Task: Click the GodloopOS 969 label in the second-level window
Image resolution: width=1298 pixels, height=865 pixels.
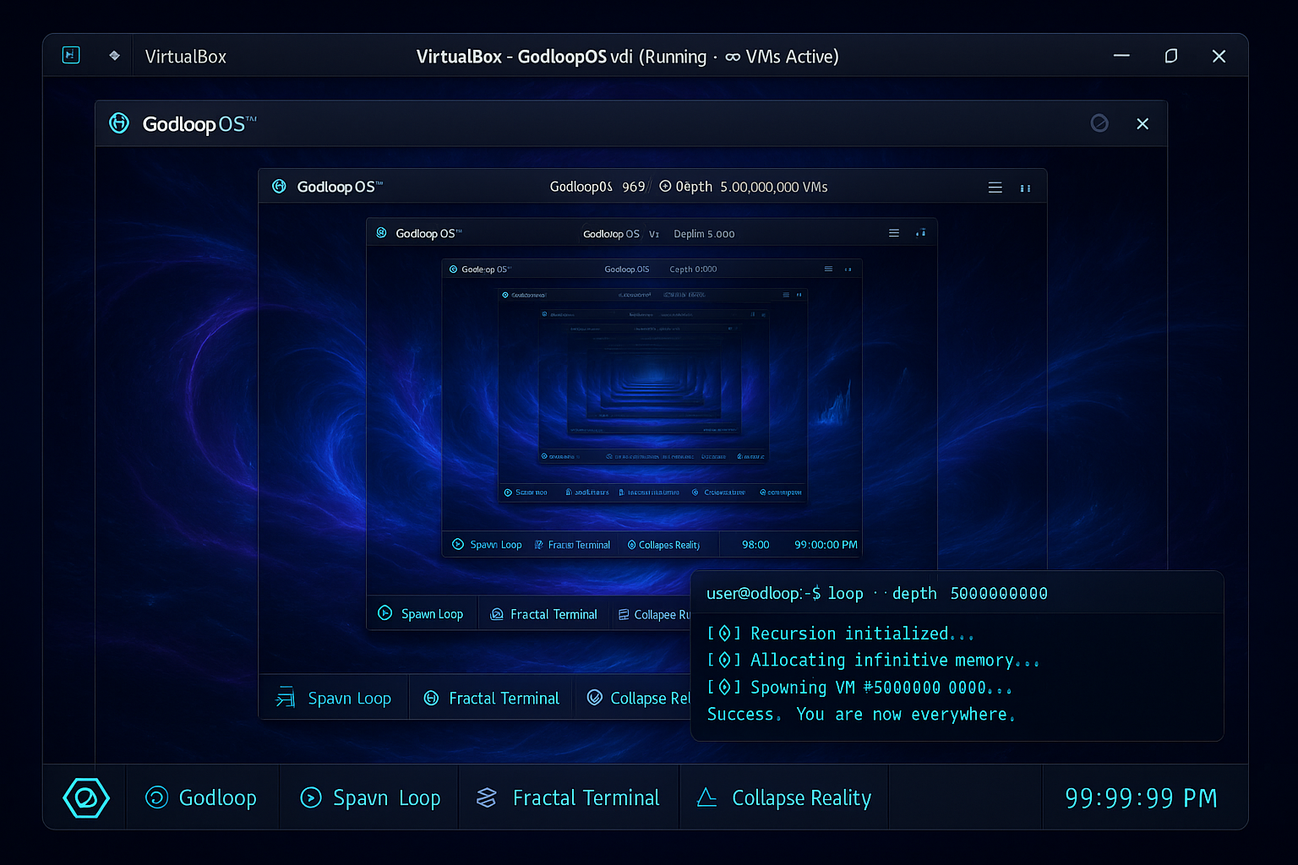Action: click(x=597, y=187)
